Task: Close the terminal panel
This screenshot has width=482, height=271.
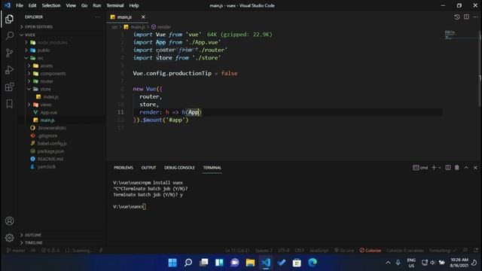Action: (x=475, y=167)
